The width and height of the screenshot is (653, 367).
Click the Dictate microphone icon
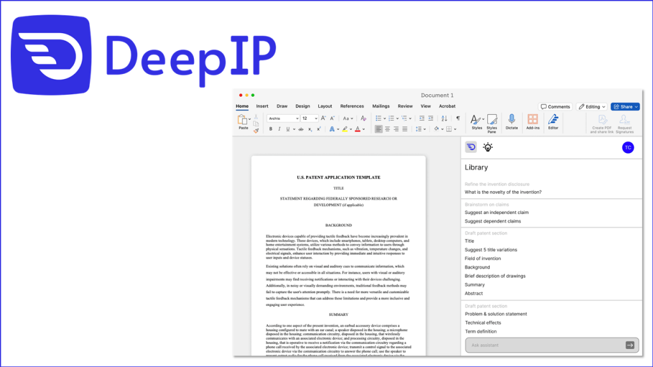point(511,120)
